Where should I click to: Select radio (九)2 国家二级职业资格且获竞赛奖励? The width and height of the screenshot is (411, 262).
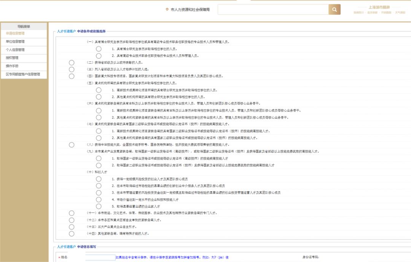(99, 165)
